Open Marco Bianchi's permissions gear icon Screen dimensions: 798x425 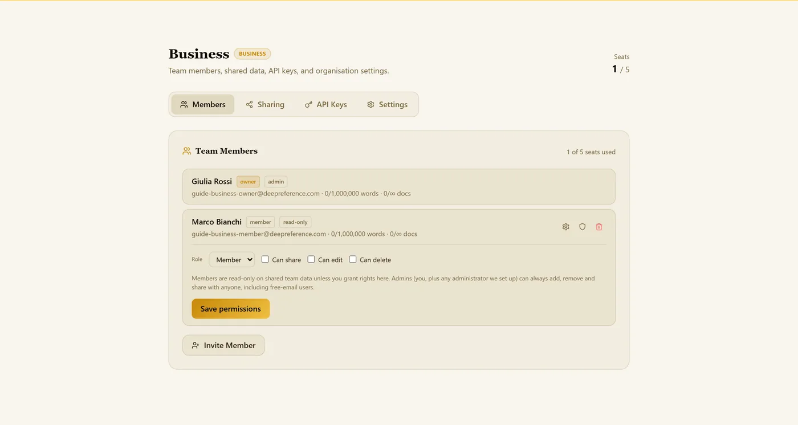pyautogui.click(x=565, y=227)
